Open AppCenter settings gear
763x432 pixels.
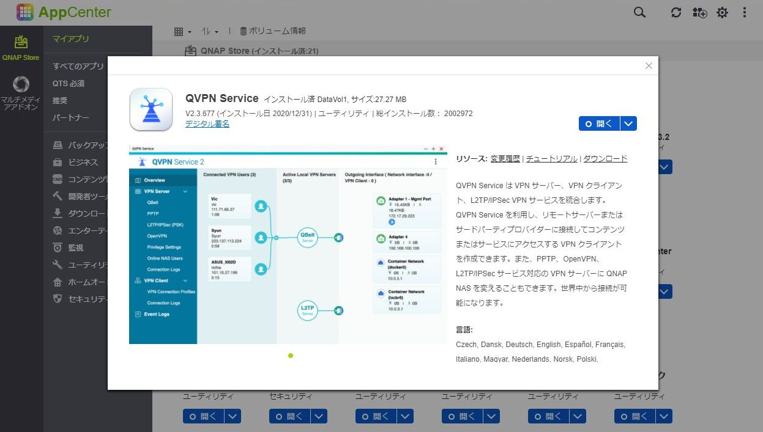[723, 12]
